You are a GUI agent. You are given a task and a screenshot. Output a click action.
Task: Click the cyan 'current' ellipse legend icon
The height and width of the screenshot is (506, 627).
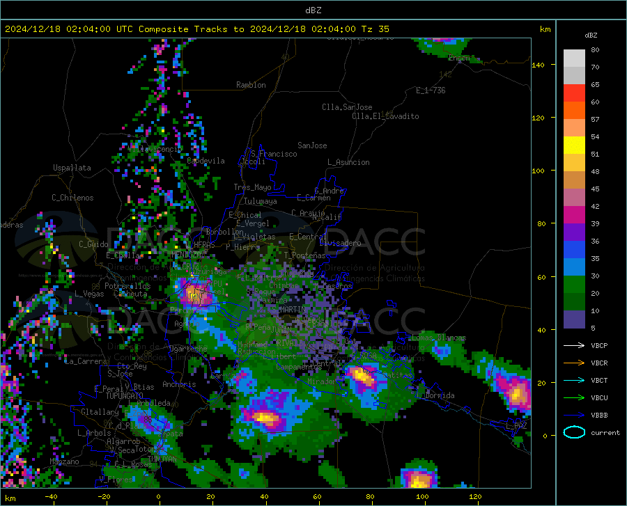574,432
